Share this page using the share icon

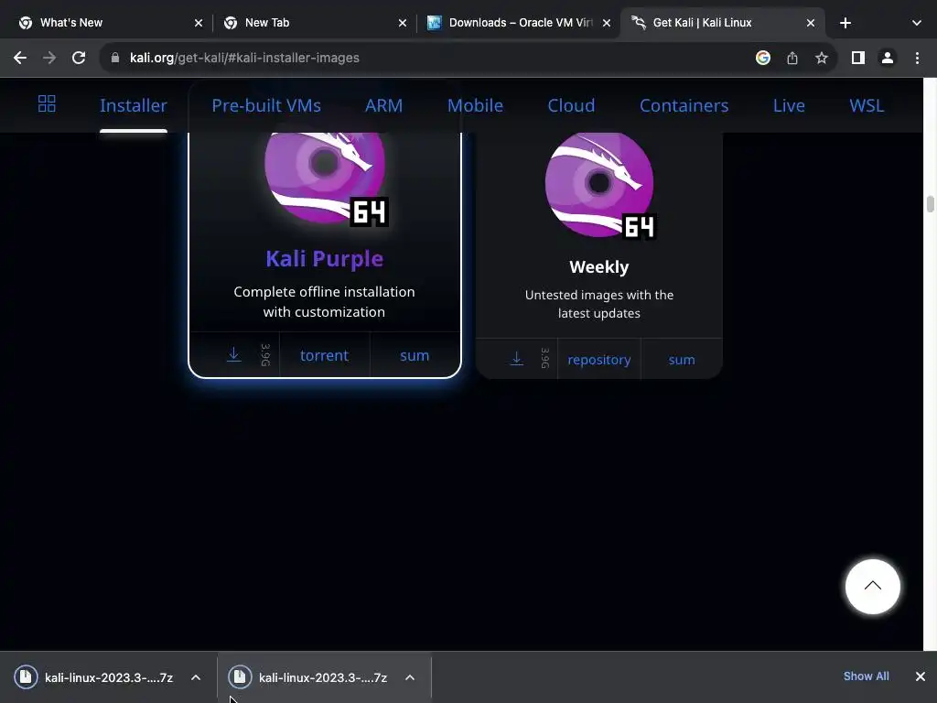(792, 58)
